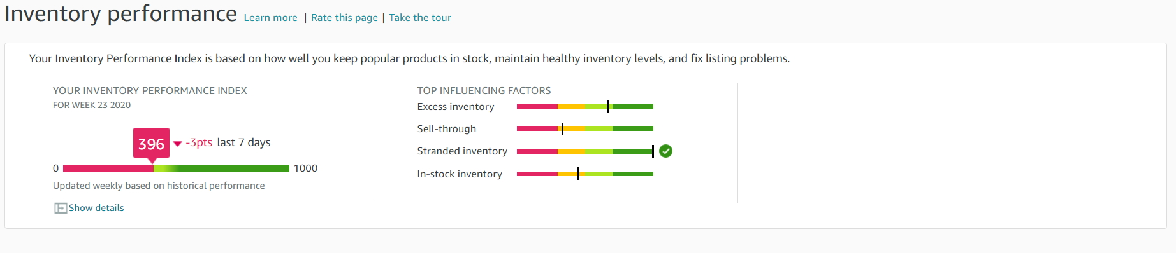The height and width of the screenshot is (253, 1176).
Task: Click the green checkmark beside Stranded inventory
Action: (665, 151)
